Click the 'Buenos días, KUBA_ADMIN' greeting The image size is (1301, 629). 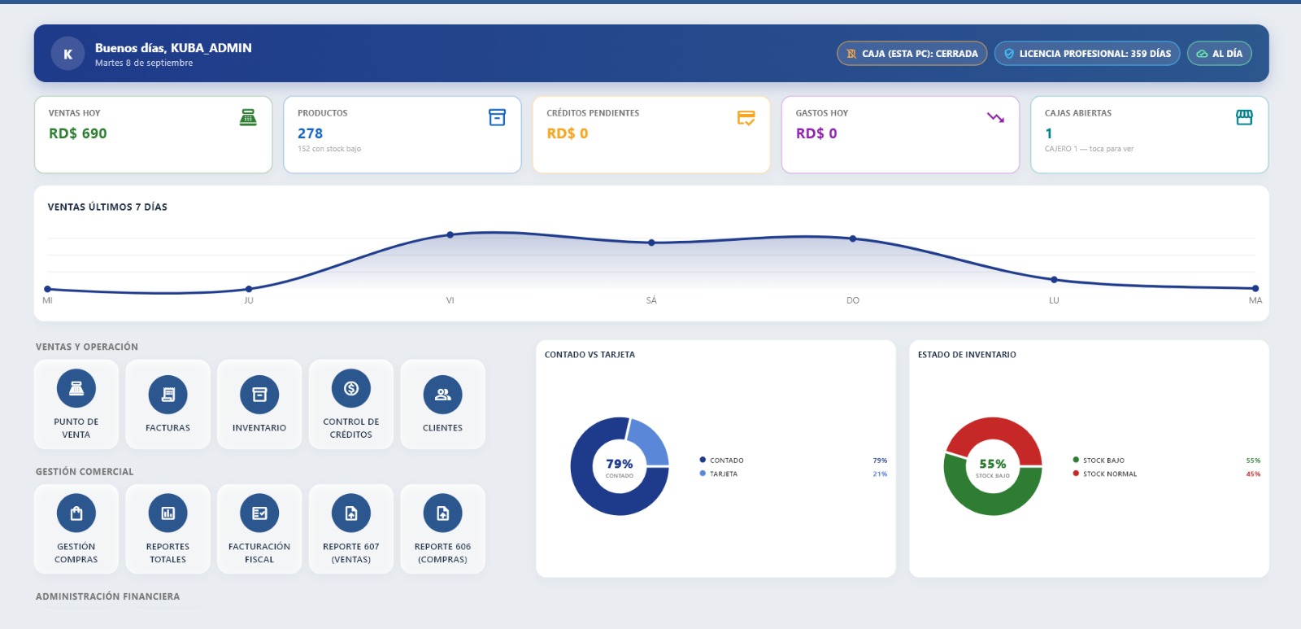coord(173,48)
